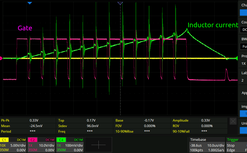Open the Trigger settings box
The image size is (247, 153).
pos(236,144)
